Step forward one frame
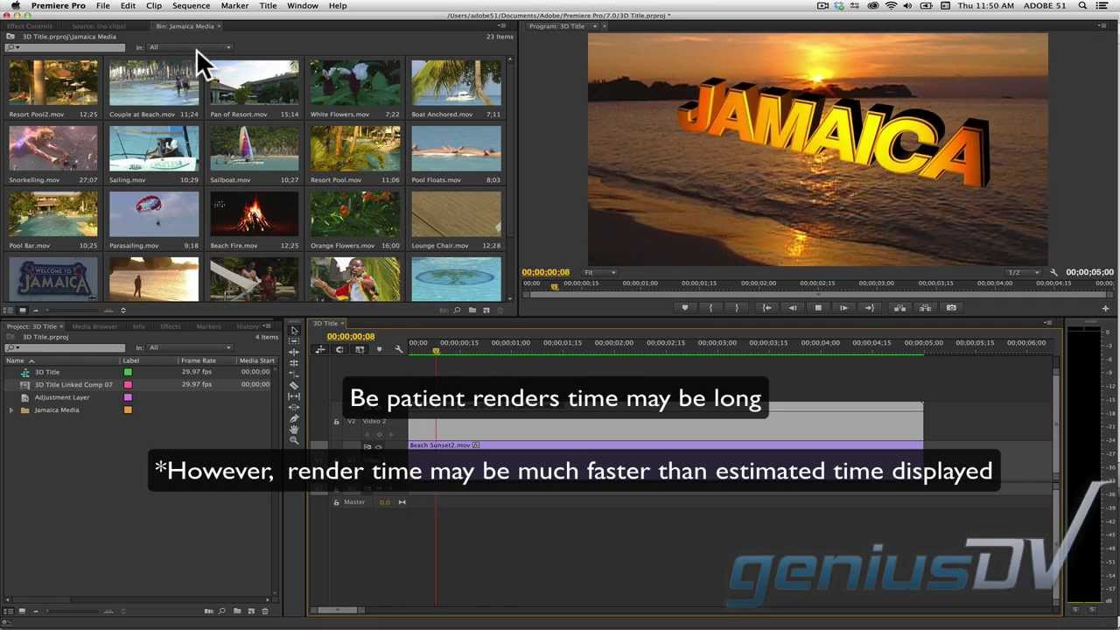Viewport: 1120px width, 630px height. [x=843, y=308]
